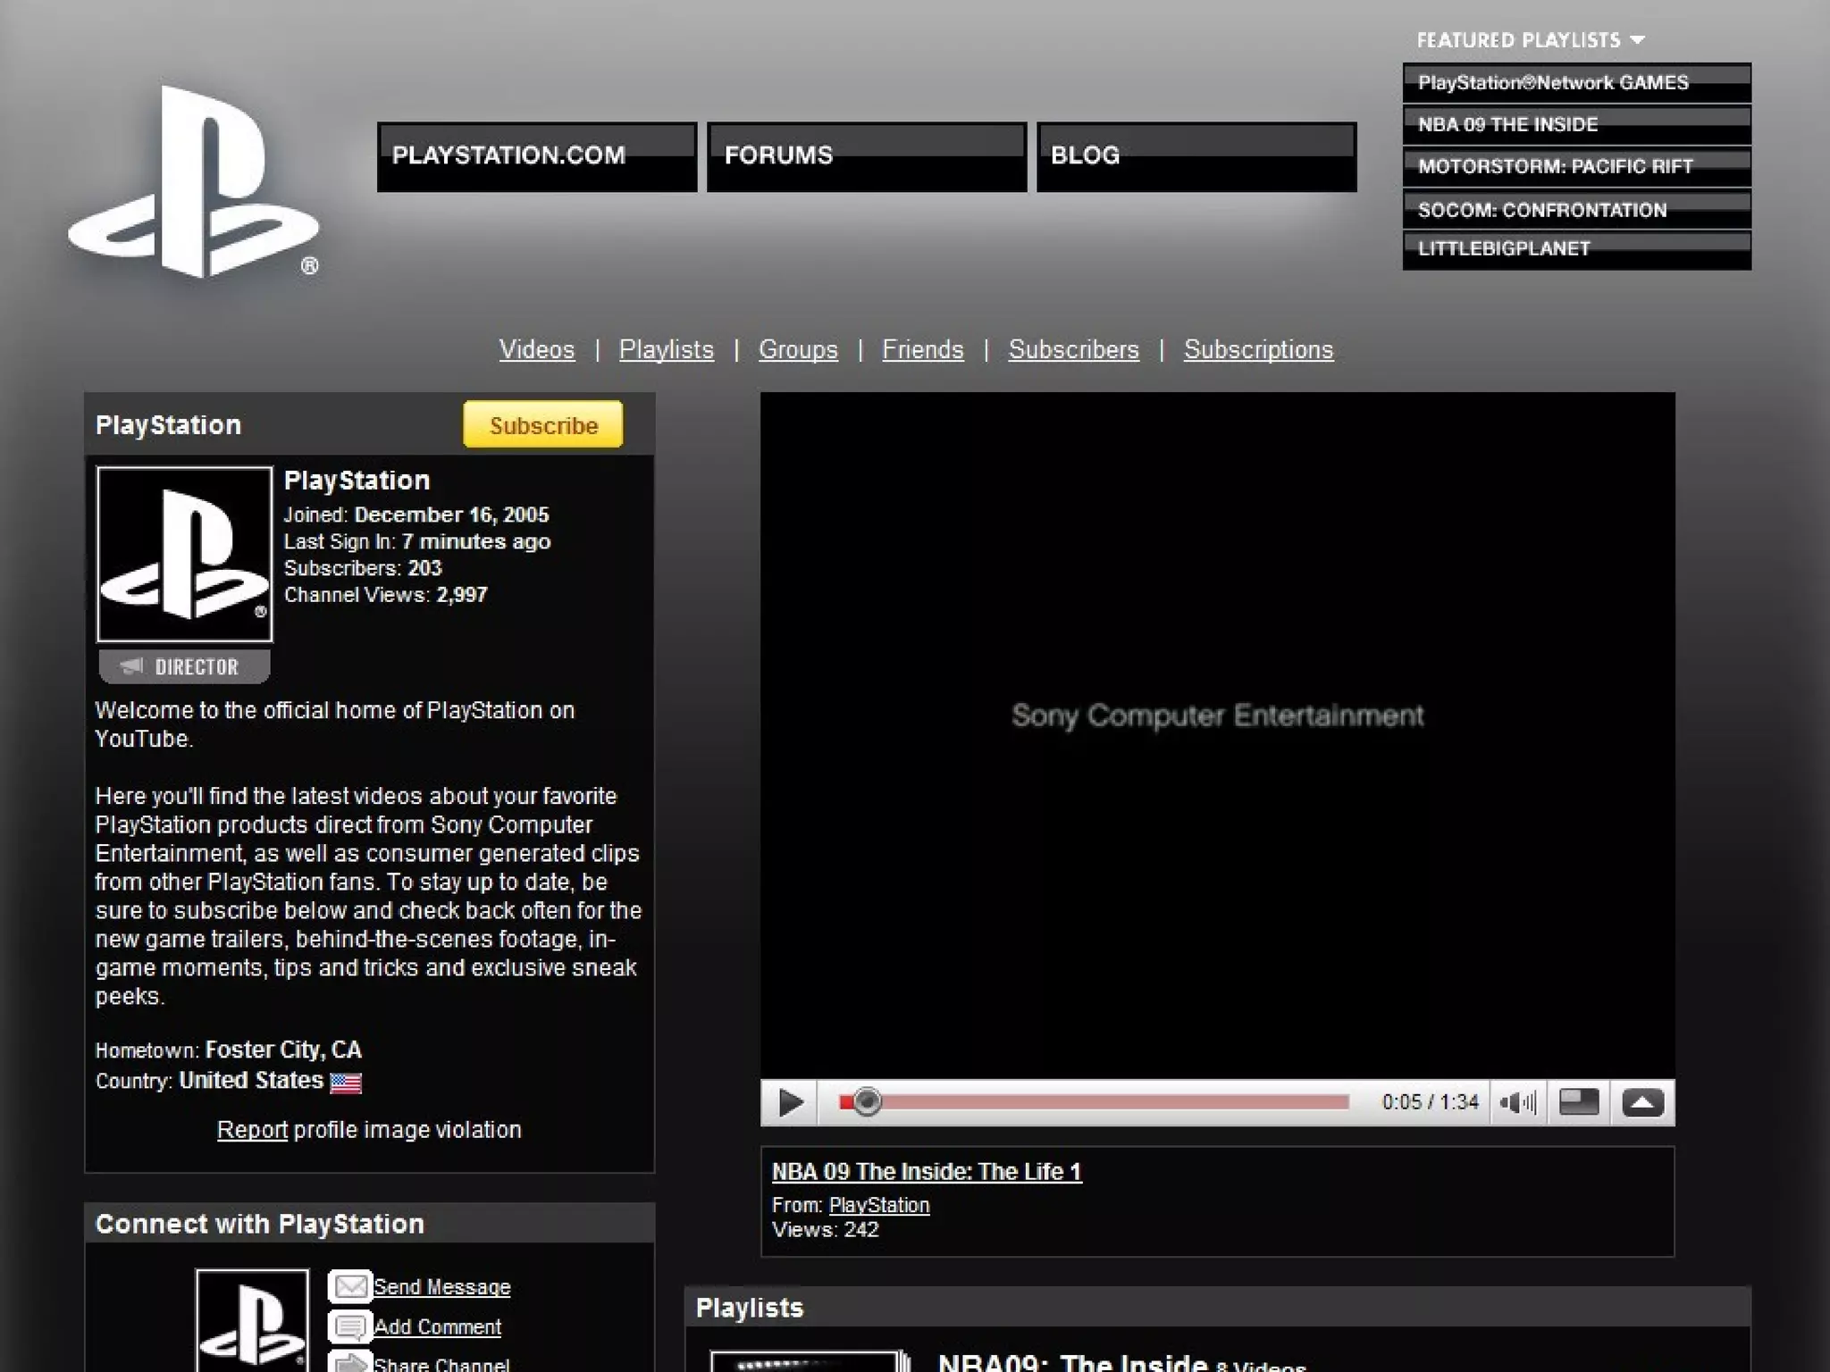Screen dimensions: 1830x1372
Task: Collapse the Featured Playlists dropdown arrow
Action: (1637, 40)
